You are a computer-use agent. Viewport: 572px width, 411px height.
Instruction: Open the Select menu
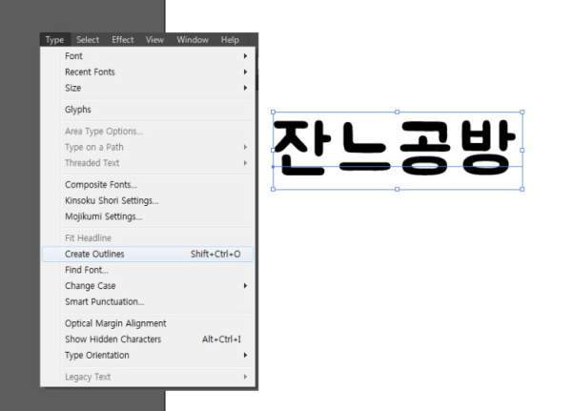tap(88, 40)
